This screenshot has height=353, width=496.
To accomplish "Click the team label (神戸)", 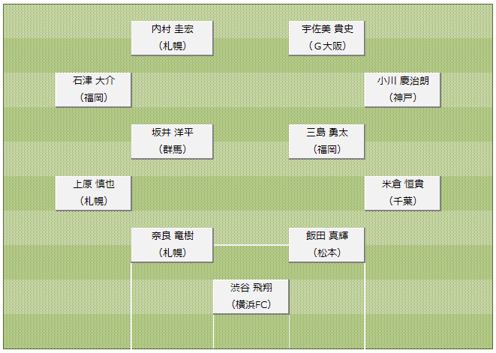I will pos(403,97).
